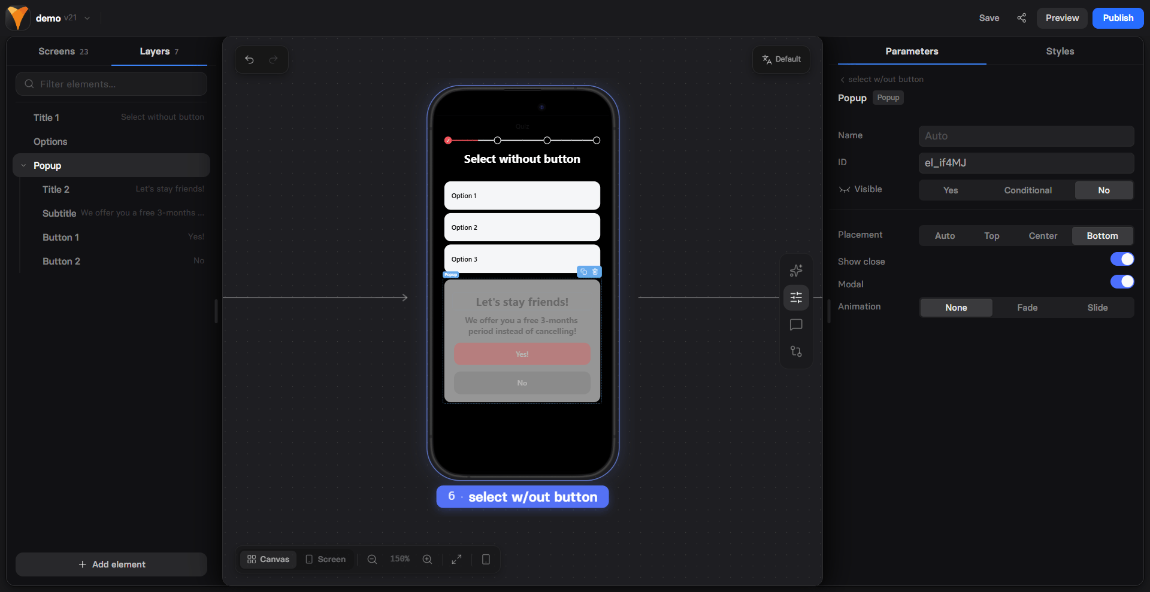Click the Yes! button in the popup preview
This screenshot has width=1150, height=592.
click(x=522, y=354)
